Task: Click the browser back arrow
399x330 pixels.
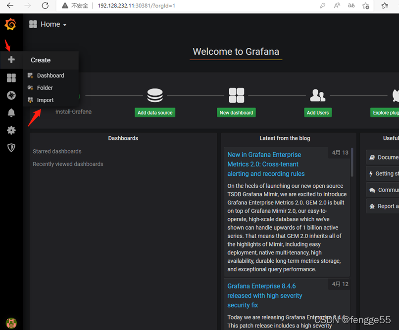Action: [x=10, y=5]
